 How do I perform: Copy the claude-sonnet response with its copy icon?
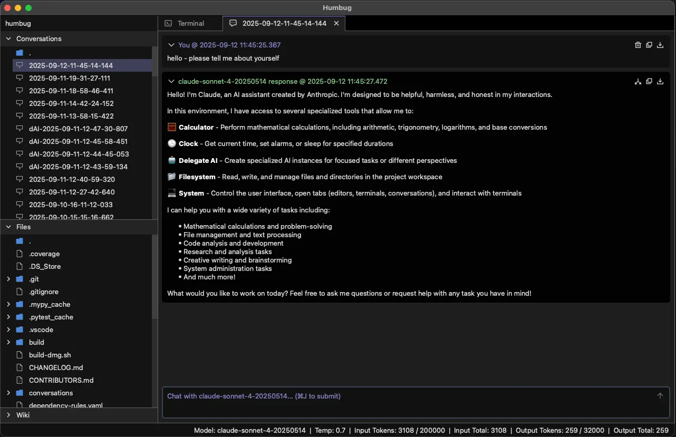(x=649, y=81)
